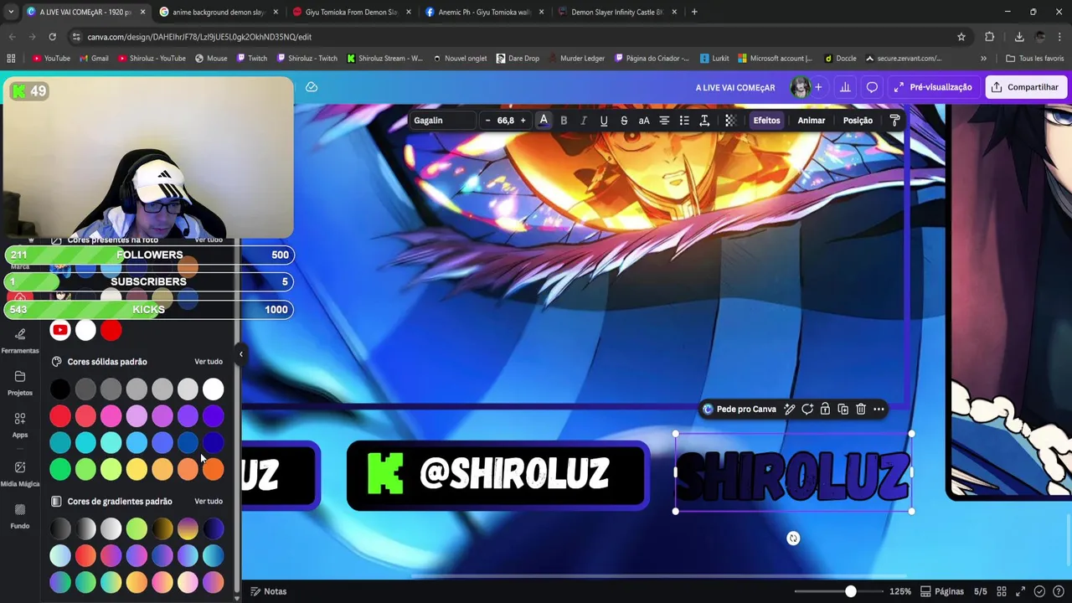Open the Efeitos panel
The image size is (1072, 603).
766,121
